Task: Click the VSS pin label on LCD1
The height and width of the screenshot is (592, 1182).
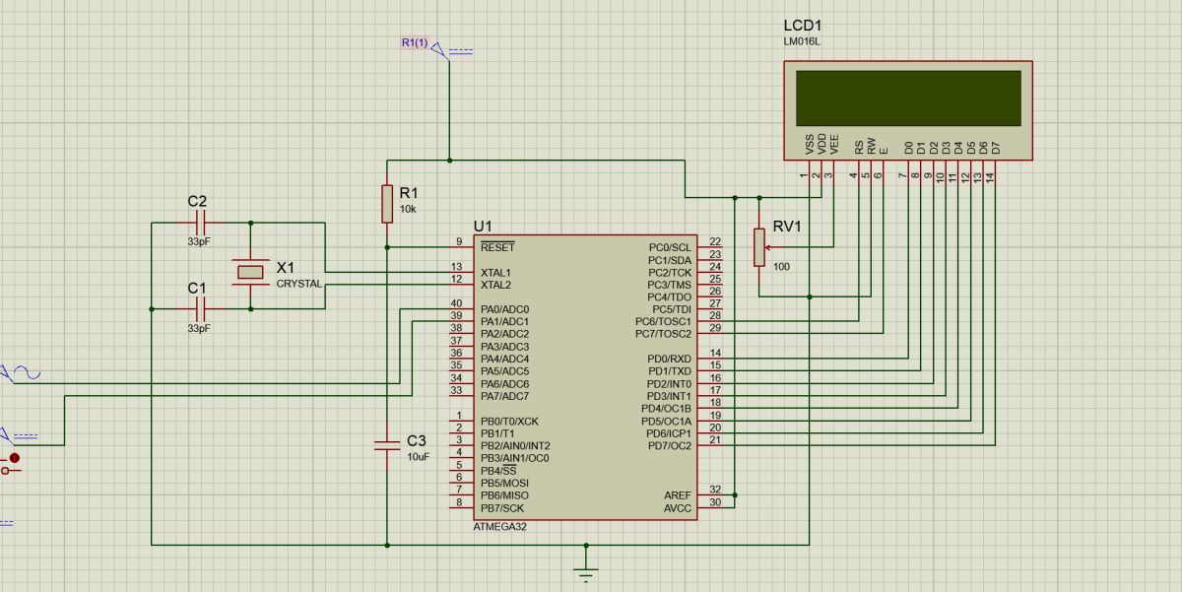Action: (810, 145)
